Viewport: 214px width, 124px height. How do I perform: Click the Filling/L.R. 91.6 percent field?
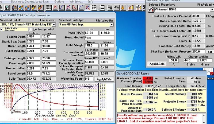pyautogui.click(x=174, y=60)
